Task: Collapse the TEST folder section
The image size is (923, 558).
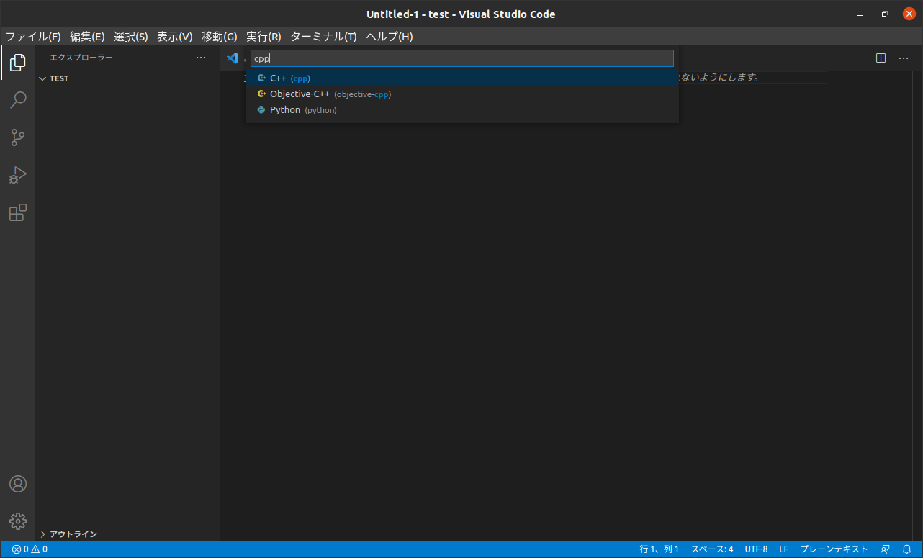Action: tap(127, 78)
